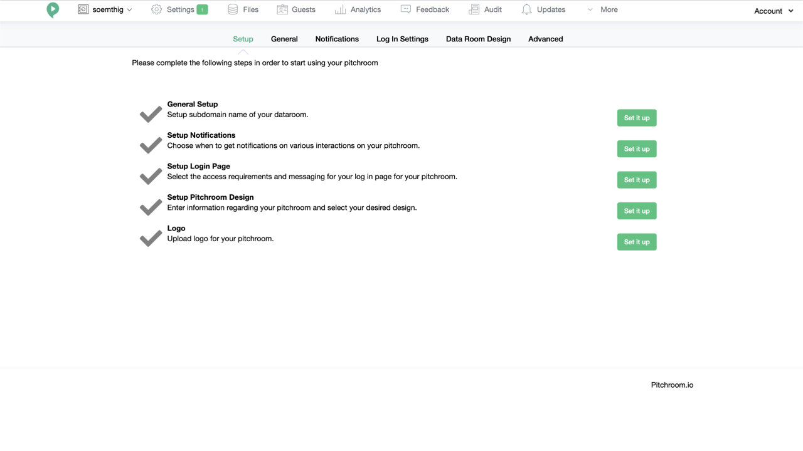This screenshot has height=451, width=803.
Task: Open Analytics in the top navigation
Action: point(358,9)
